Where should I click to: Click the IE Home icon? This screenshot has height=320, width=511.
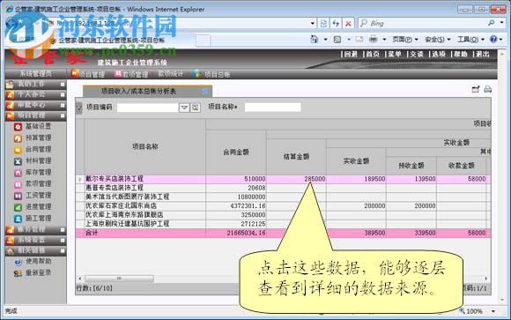tap(315, 40)
